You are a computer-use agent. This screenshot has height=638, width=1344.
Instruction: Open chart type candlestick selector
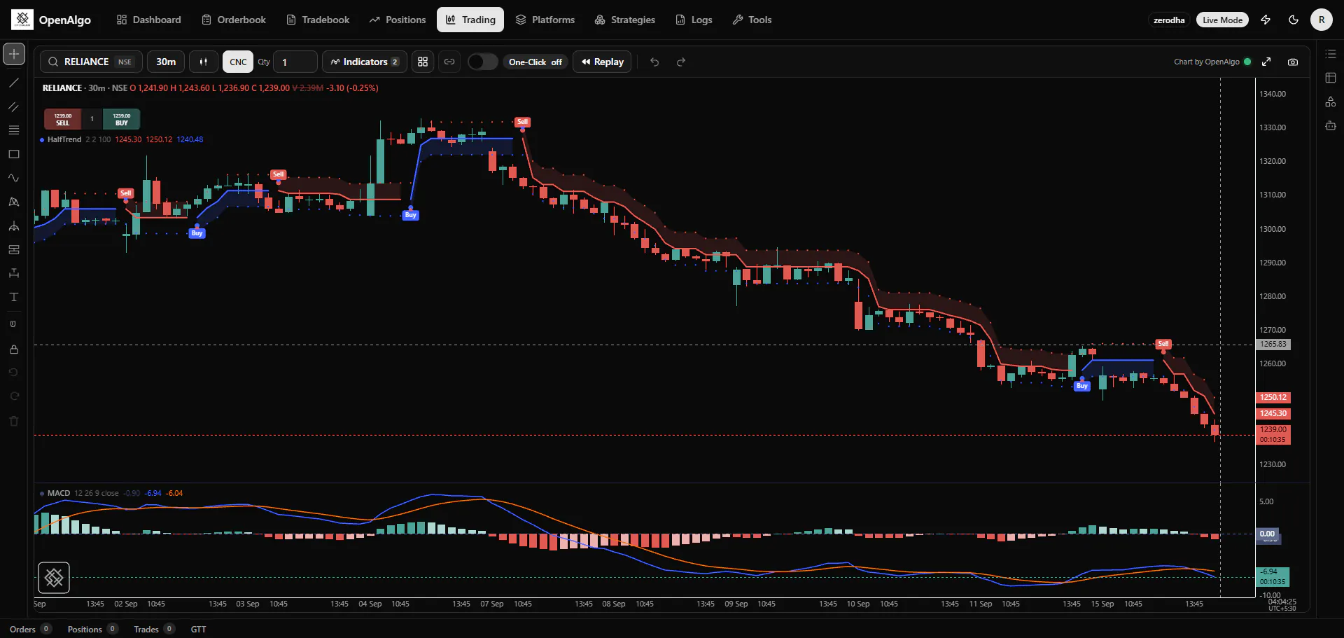(x=204, y=62)
